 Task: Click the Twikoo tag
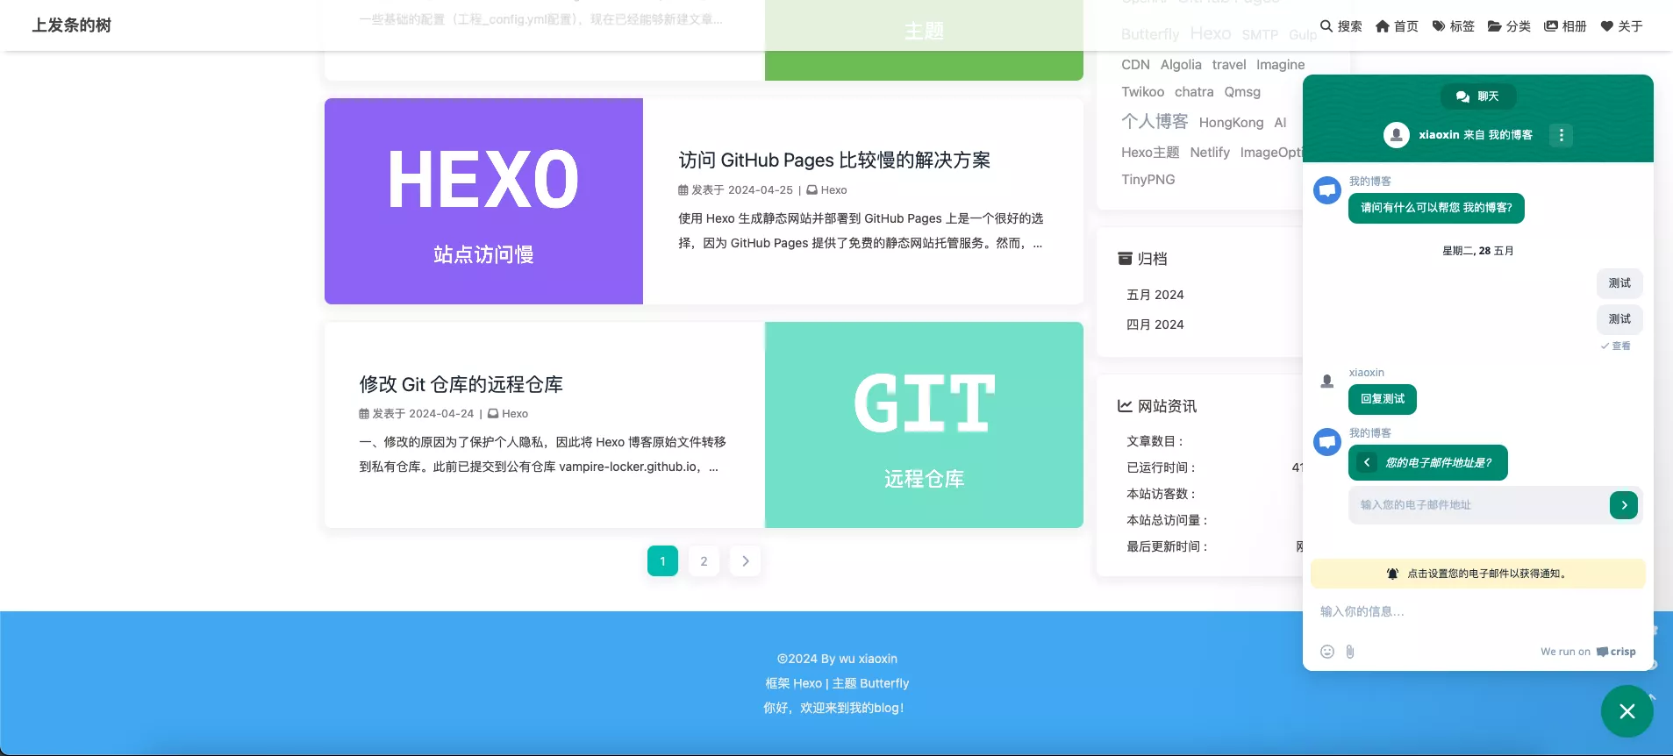coord(1142,92)
